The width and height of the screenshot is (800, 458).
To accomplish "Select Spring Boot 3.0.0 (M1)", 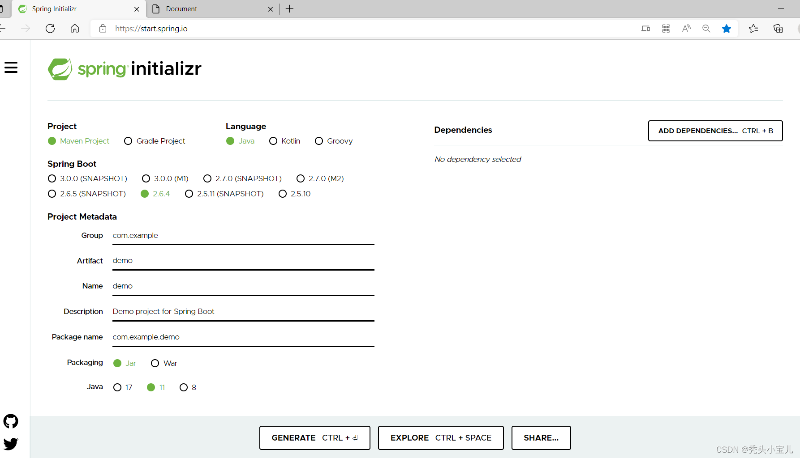I will (165, 178).
